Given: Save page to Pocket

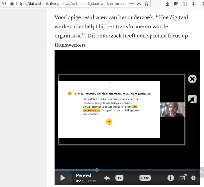Looking at the screenshot, I should click(x=139, y=4).
